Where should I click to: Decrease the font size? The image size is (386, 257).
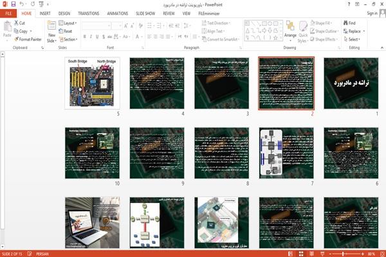[x=133, y=26]
